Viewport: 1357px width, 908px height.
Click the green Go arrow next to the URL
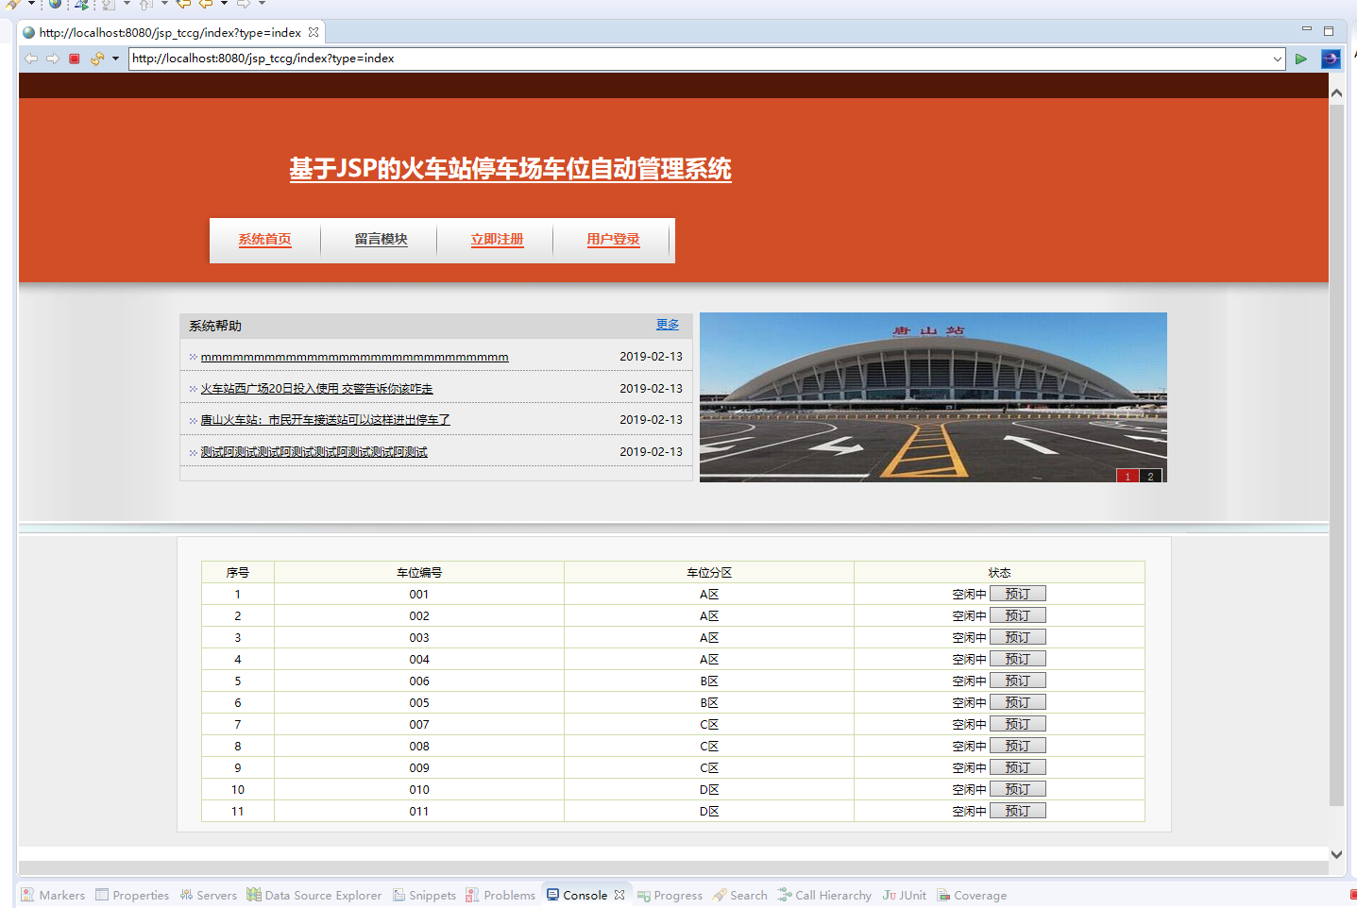[1301, 59]
